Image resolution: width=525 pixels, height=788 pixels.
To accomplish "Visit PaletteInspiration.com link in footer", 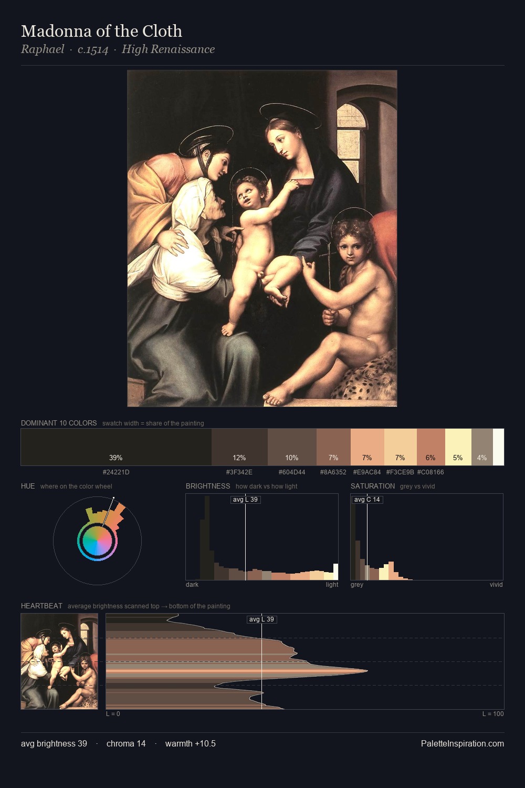I will point(463,743).
